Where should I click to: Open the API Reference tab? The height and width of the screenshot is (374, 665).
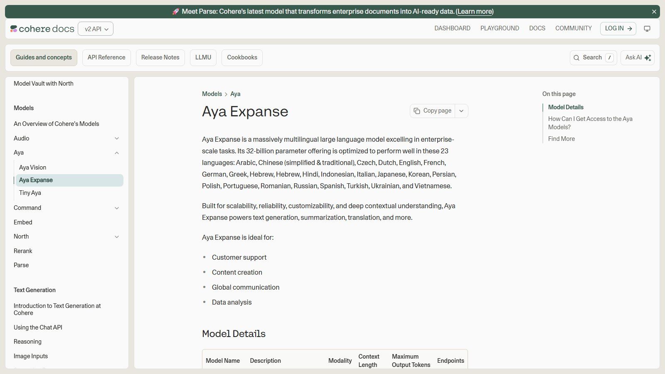[x=106, y=57]
